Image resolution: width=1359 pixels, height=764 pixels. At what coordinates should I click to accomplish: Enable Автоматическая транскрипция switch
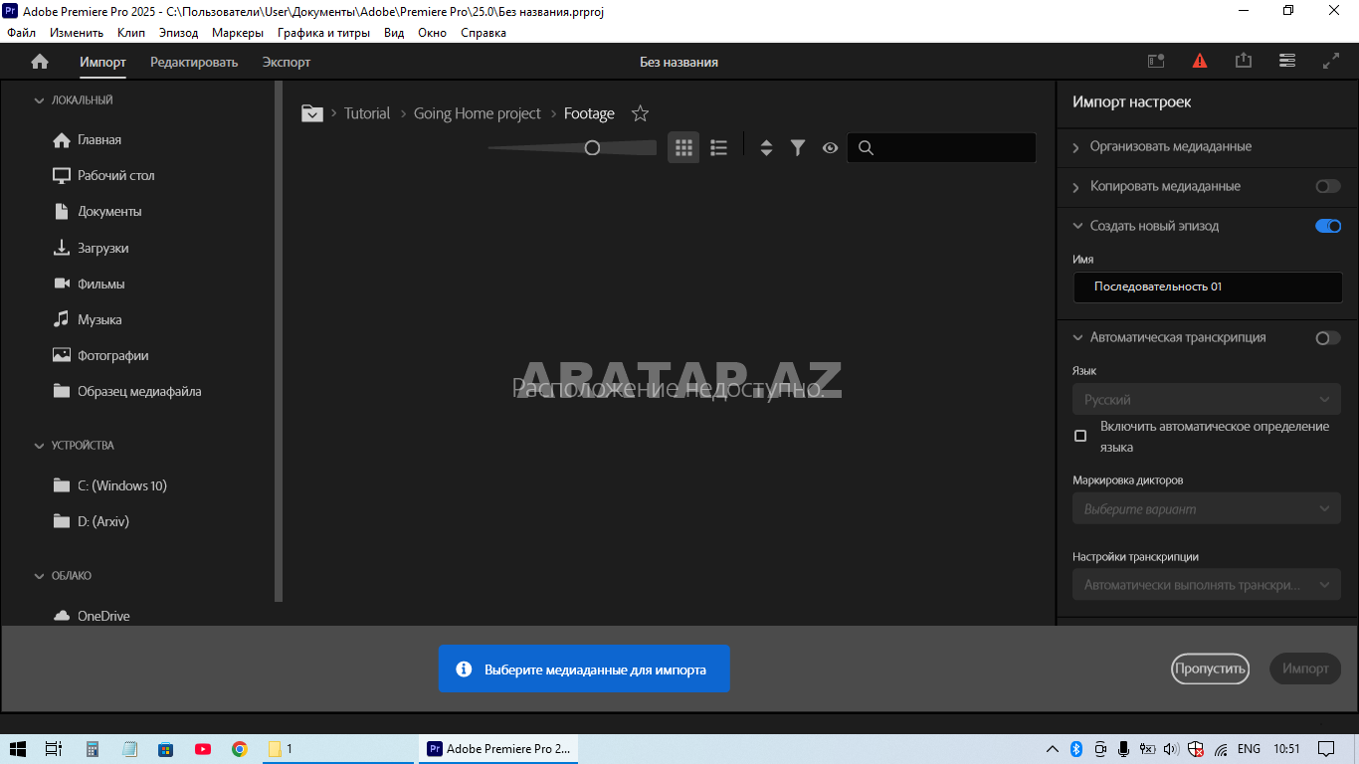1328,338
